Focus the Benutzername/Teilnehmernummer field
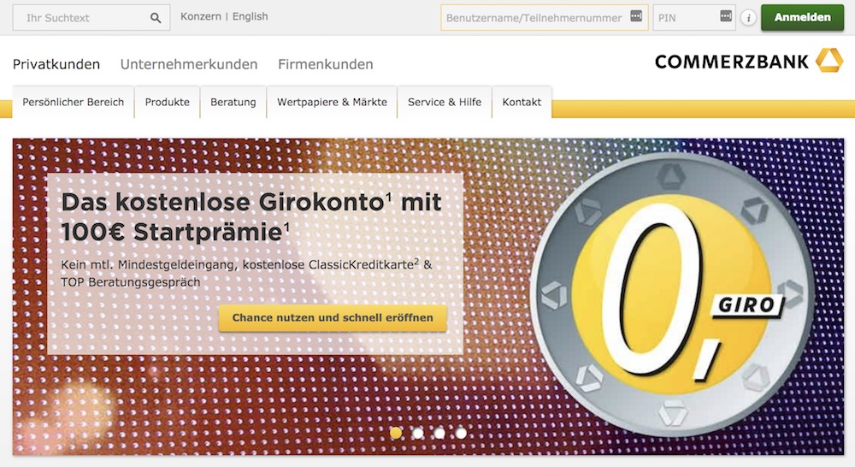Viewport: 855px width, 467px height. click(x=544, y=17)
